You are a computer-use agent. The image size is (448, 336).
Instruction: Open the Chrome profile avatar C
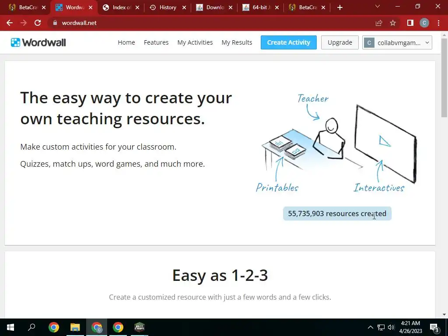pos(424,23)
